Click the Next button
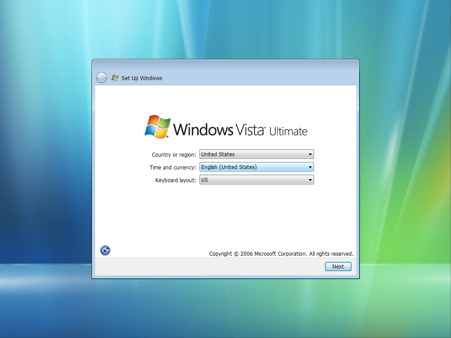 (338, 266)
